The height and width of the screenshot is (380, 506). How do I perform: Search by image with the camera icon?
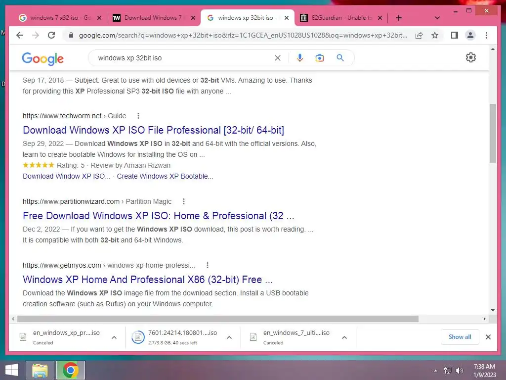[x=320, y=58]
